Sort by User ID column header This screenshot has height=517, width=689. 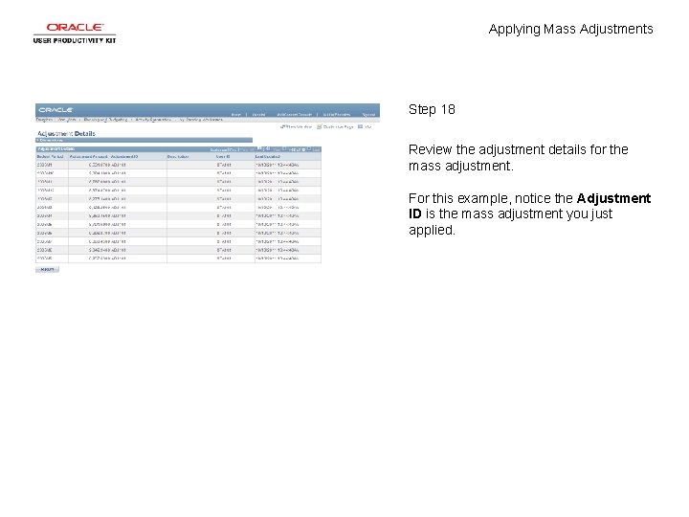(223, 156)
